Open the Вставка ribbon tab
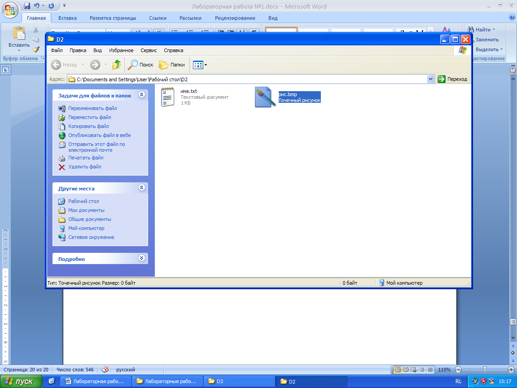 pyautogui.click(x=68, y=18)
